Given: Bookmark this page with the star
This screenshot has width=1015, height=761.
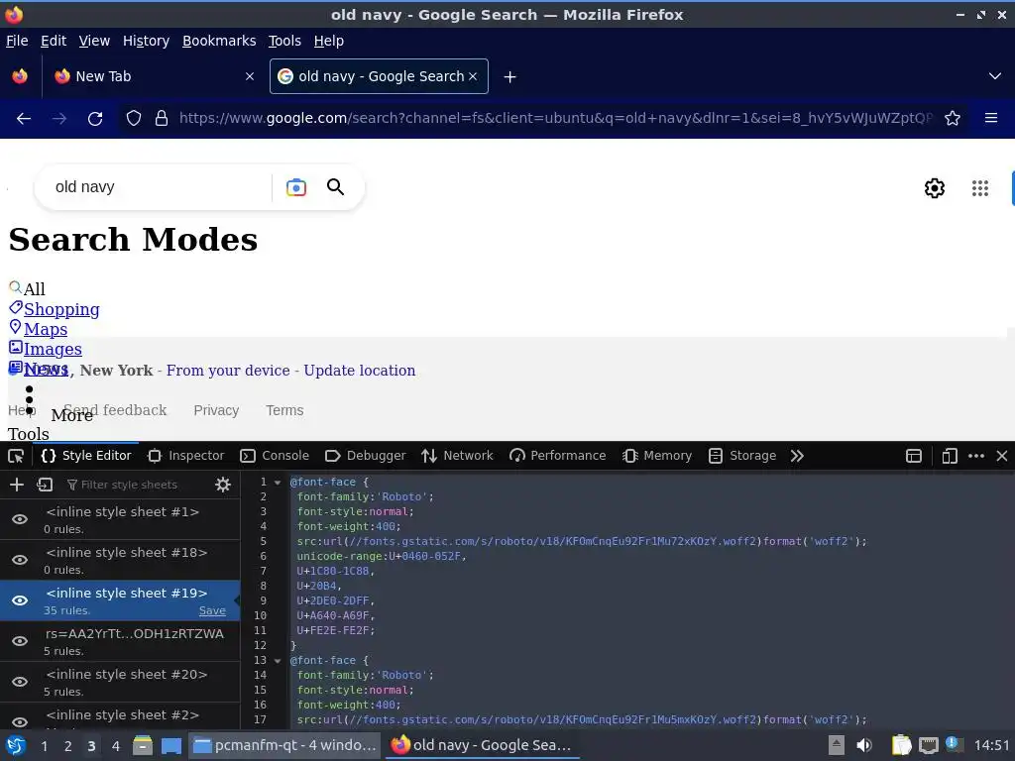Looking at the screenshot, I should click(x=953, y=119).
